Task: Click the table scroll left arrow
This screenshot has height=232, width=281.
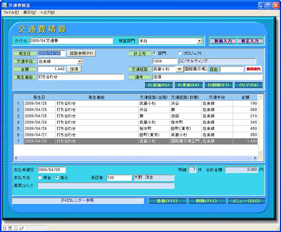Action: [x=16, y=158]
